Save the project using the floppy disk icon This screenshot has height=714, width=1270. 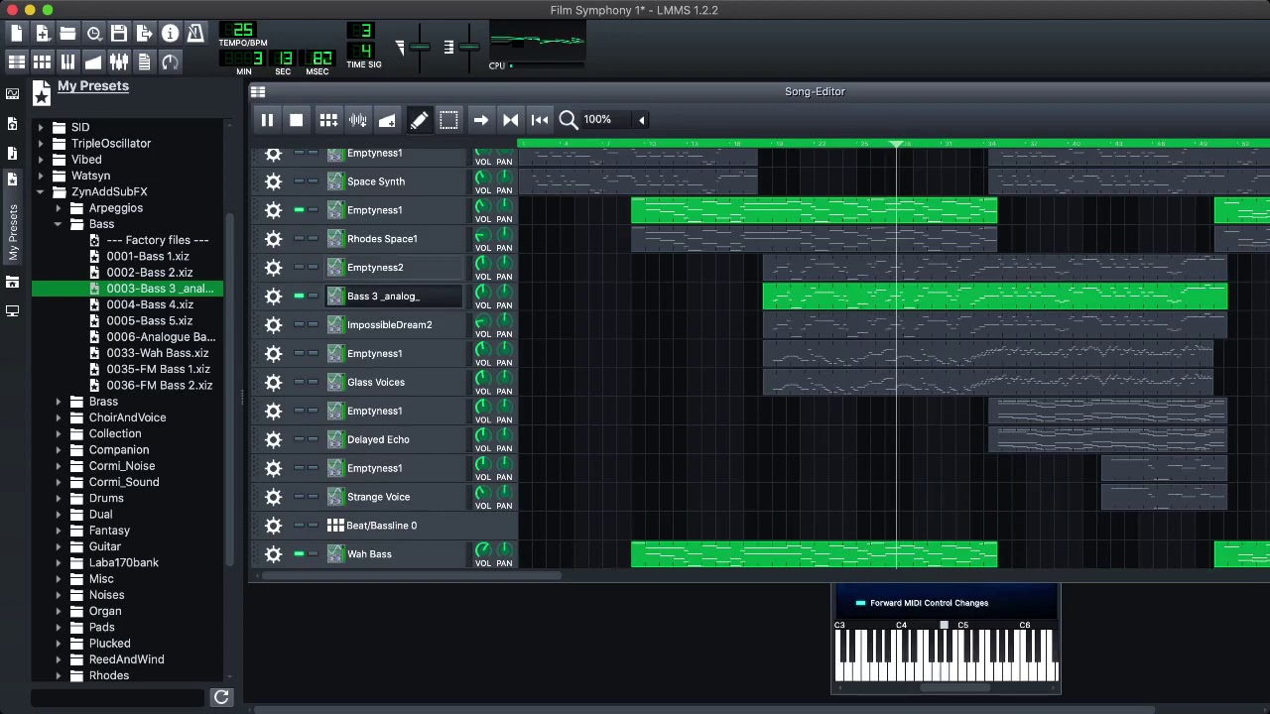[119, 34]
